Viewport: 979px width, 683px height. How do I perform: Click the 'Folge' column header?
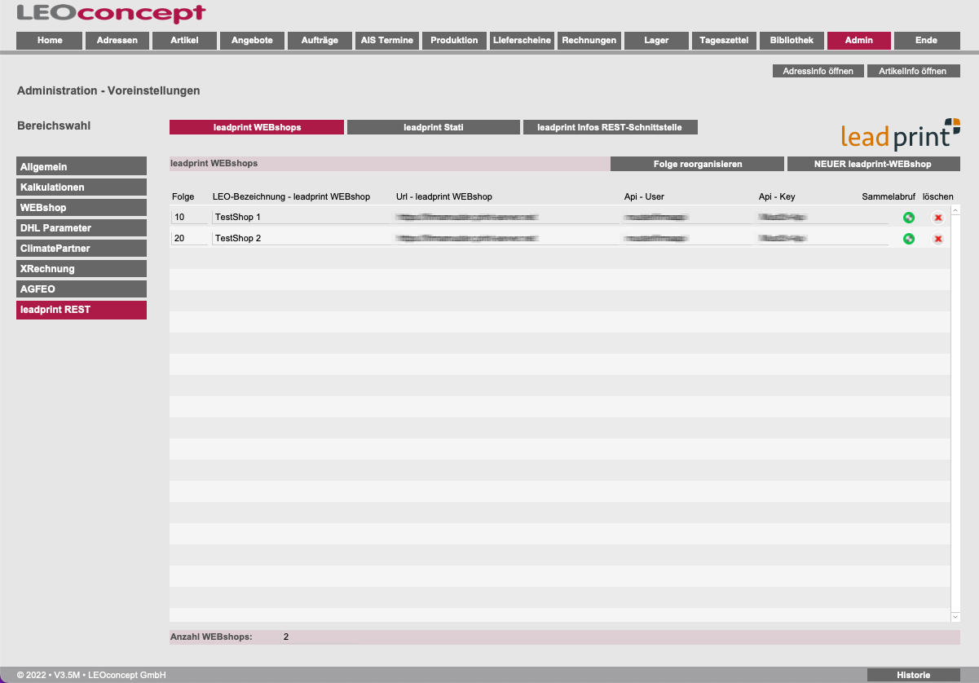coord(183,196)
